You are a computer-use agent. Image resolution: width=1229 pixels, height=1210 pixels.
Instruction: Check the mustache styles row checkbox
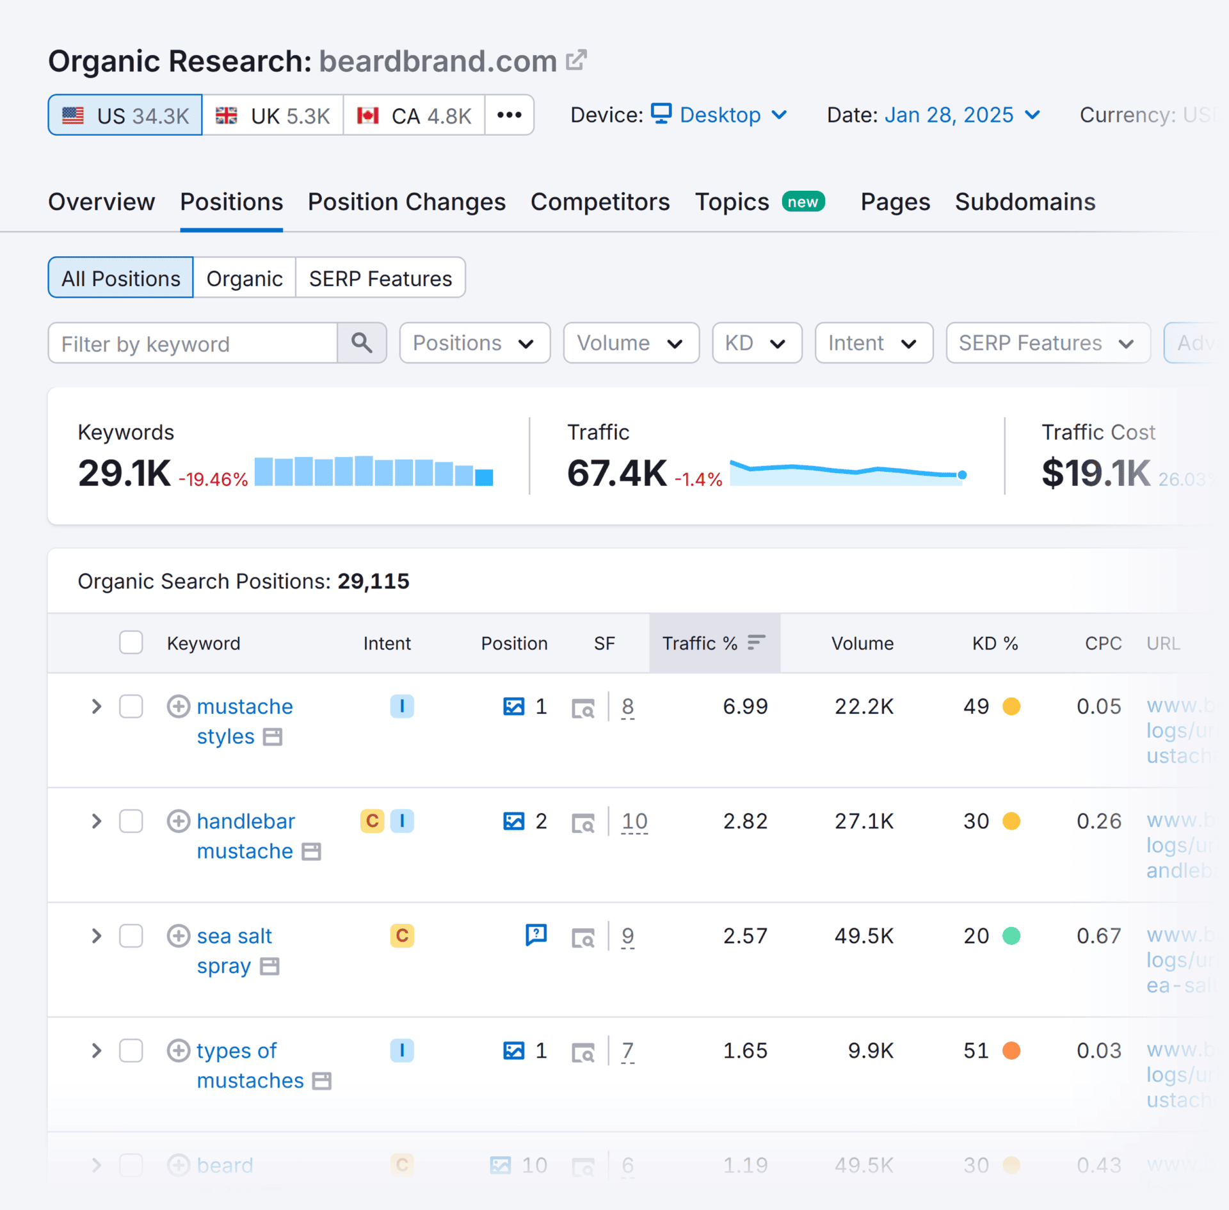coord(131,706)
